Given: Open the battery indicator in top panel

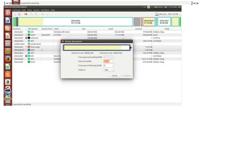Looking at the screenshot, I should pyautogui.click(x=159, y=7).
